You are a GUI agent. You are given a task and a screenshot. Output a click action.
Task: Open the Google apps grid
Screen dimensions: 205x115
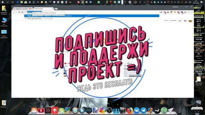coord(180,20)
